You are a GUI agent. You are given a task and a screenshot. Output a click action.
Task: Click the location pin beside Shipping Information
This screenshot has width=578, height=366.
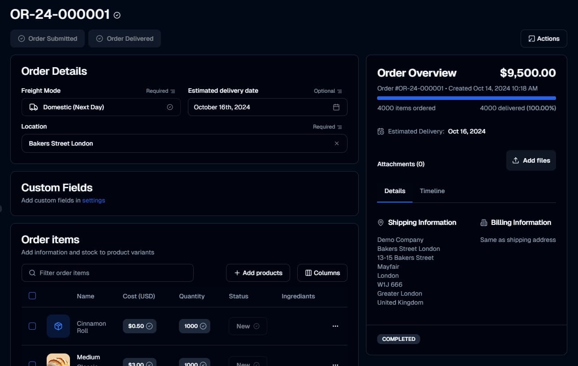380,222
